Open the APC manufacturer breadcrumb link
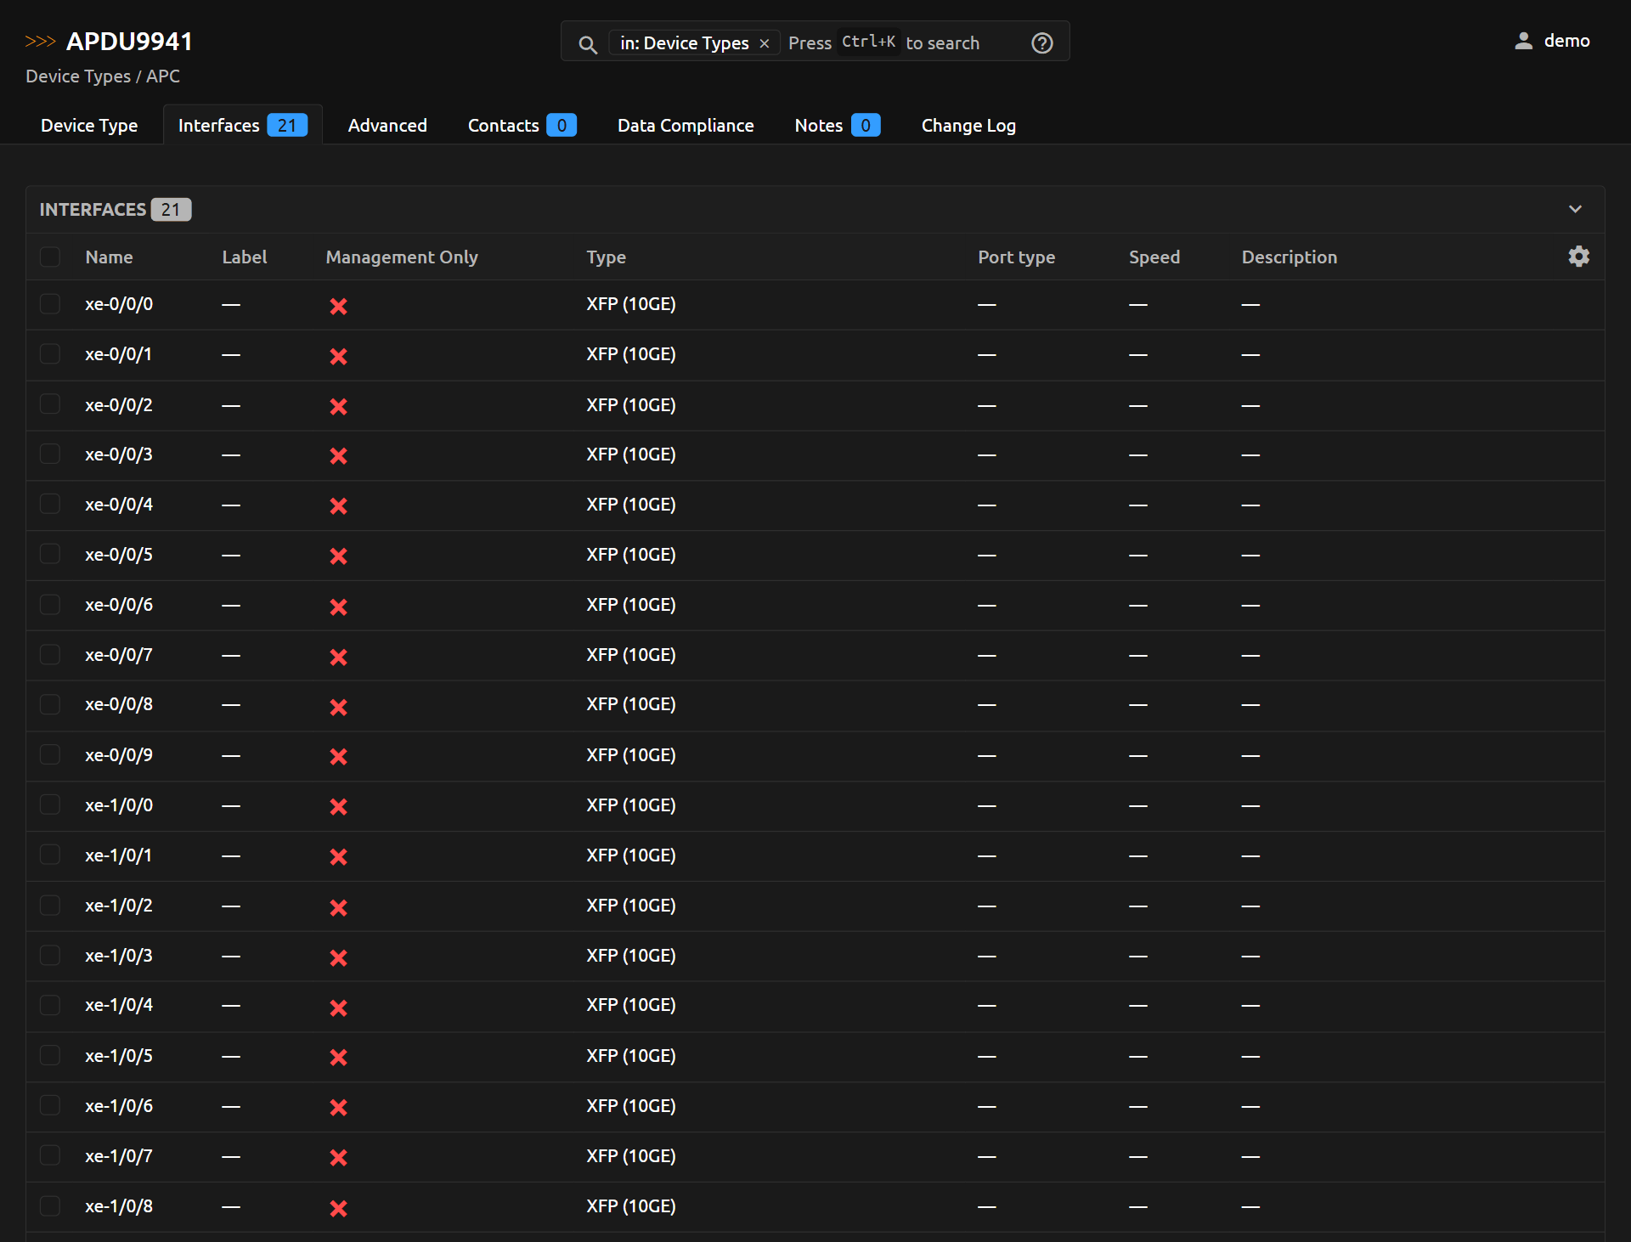The image size is (1631, 1242). (x=163, y=76)
